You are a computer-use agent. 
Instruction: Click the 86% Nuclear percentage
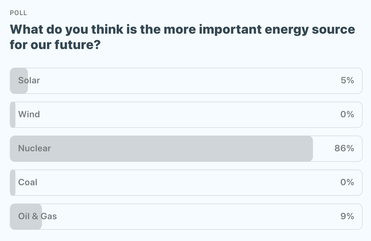344,148
